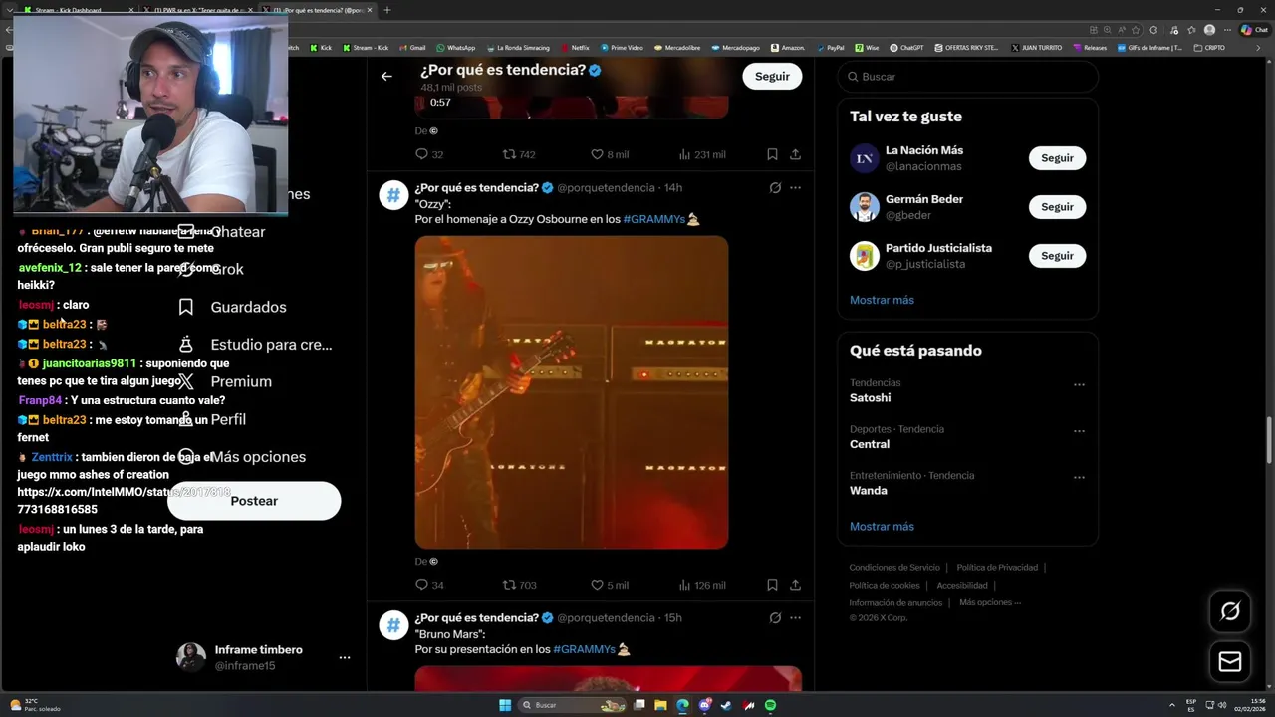Go back using the left arrow icon

(386, 76)
